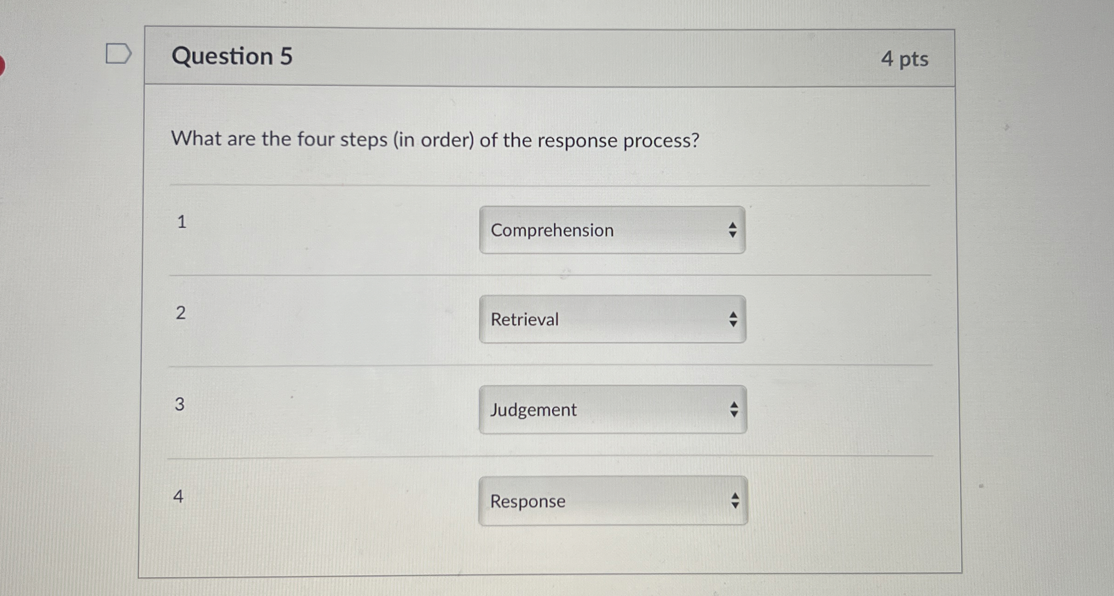Click the bookmark outline icon to mark the question
The height and width of the screenshot is (596, 1114).
point(120,54)
